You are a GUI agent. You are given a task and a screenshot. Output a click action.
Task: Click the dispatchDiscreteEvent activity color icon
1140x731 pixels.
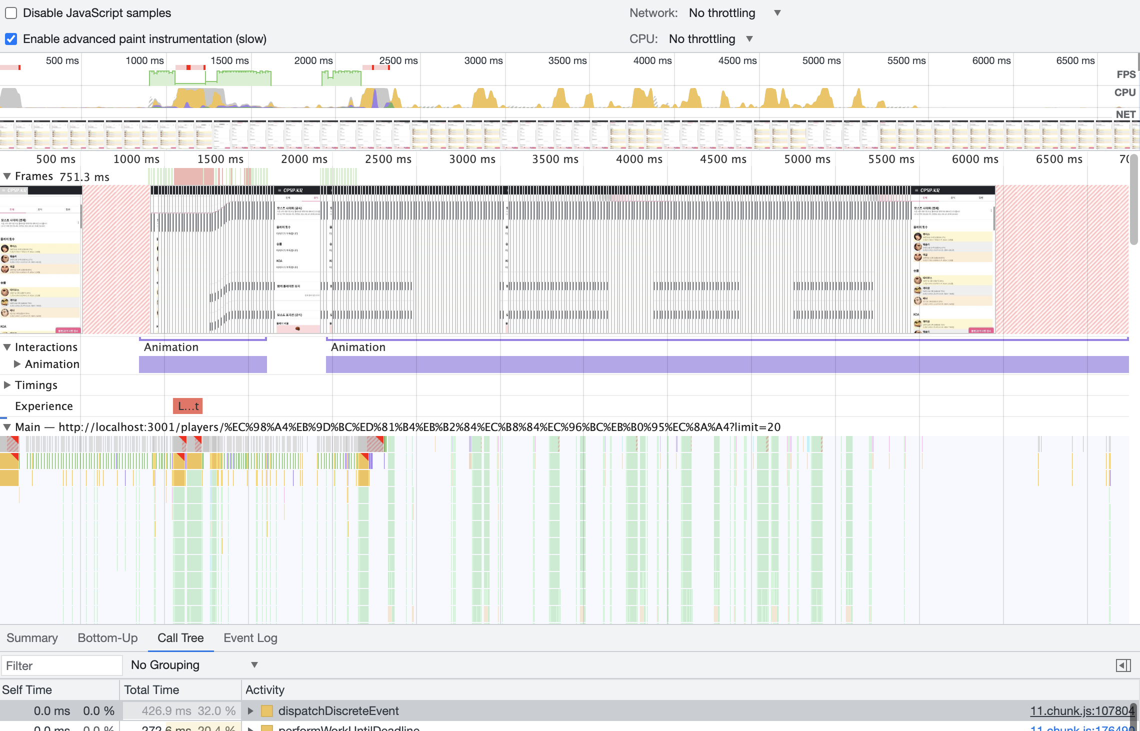pyautogui.click(x=267, y=710)
